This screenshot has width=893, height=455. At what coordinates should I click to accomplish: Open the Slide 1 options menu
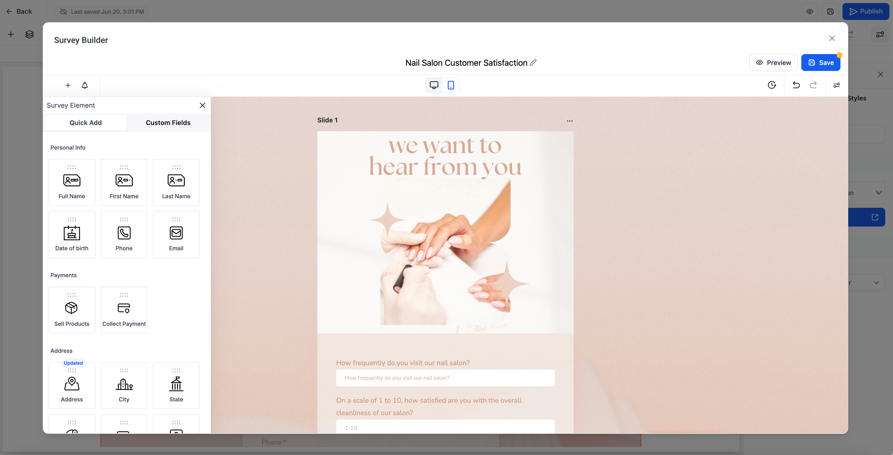click(570, 121)
